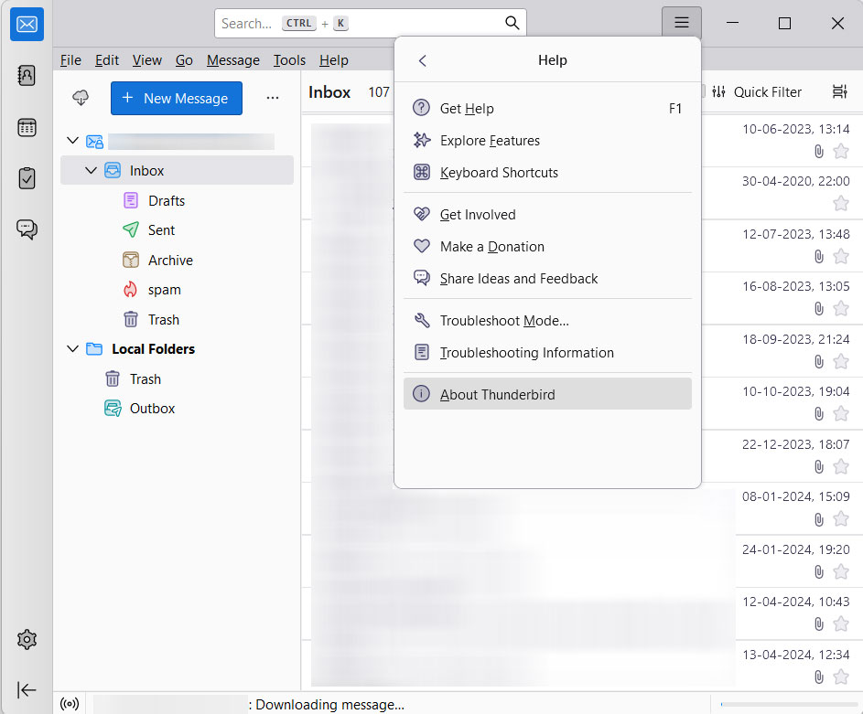The image size is (863, 714).
Task: Open Troubleshoot Mode from Help menu
Action: click(x=504, y=321)
